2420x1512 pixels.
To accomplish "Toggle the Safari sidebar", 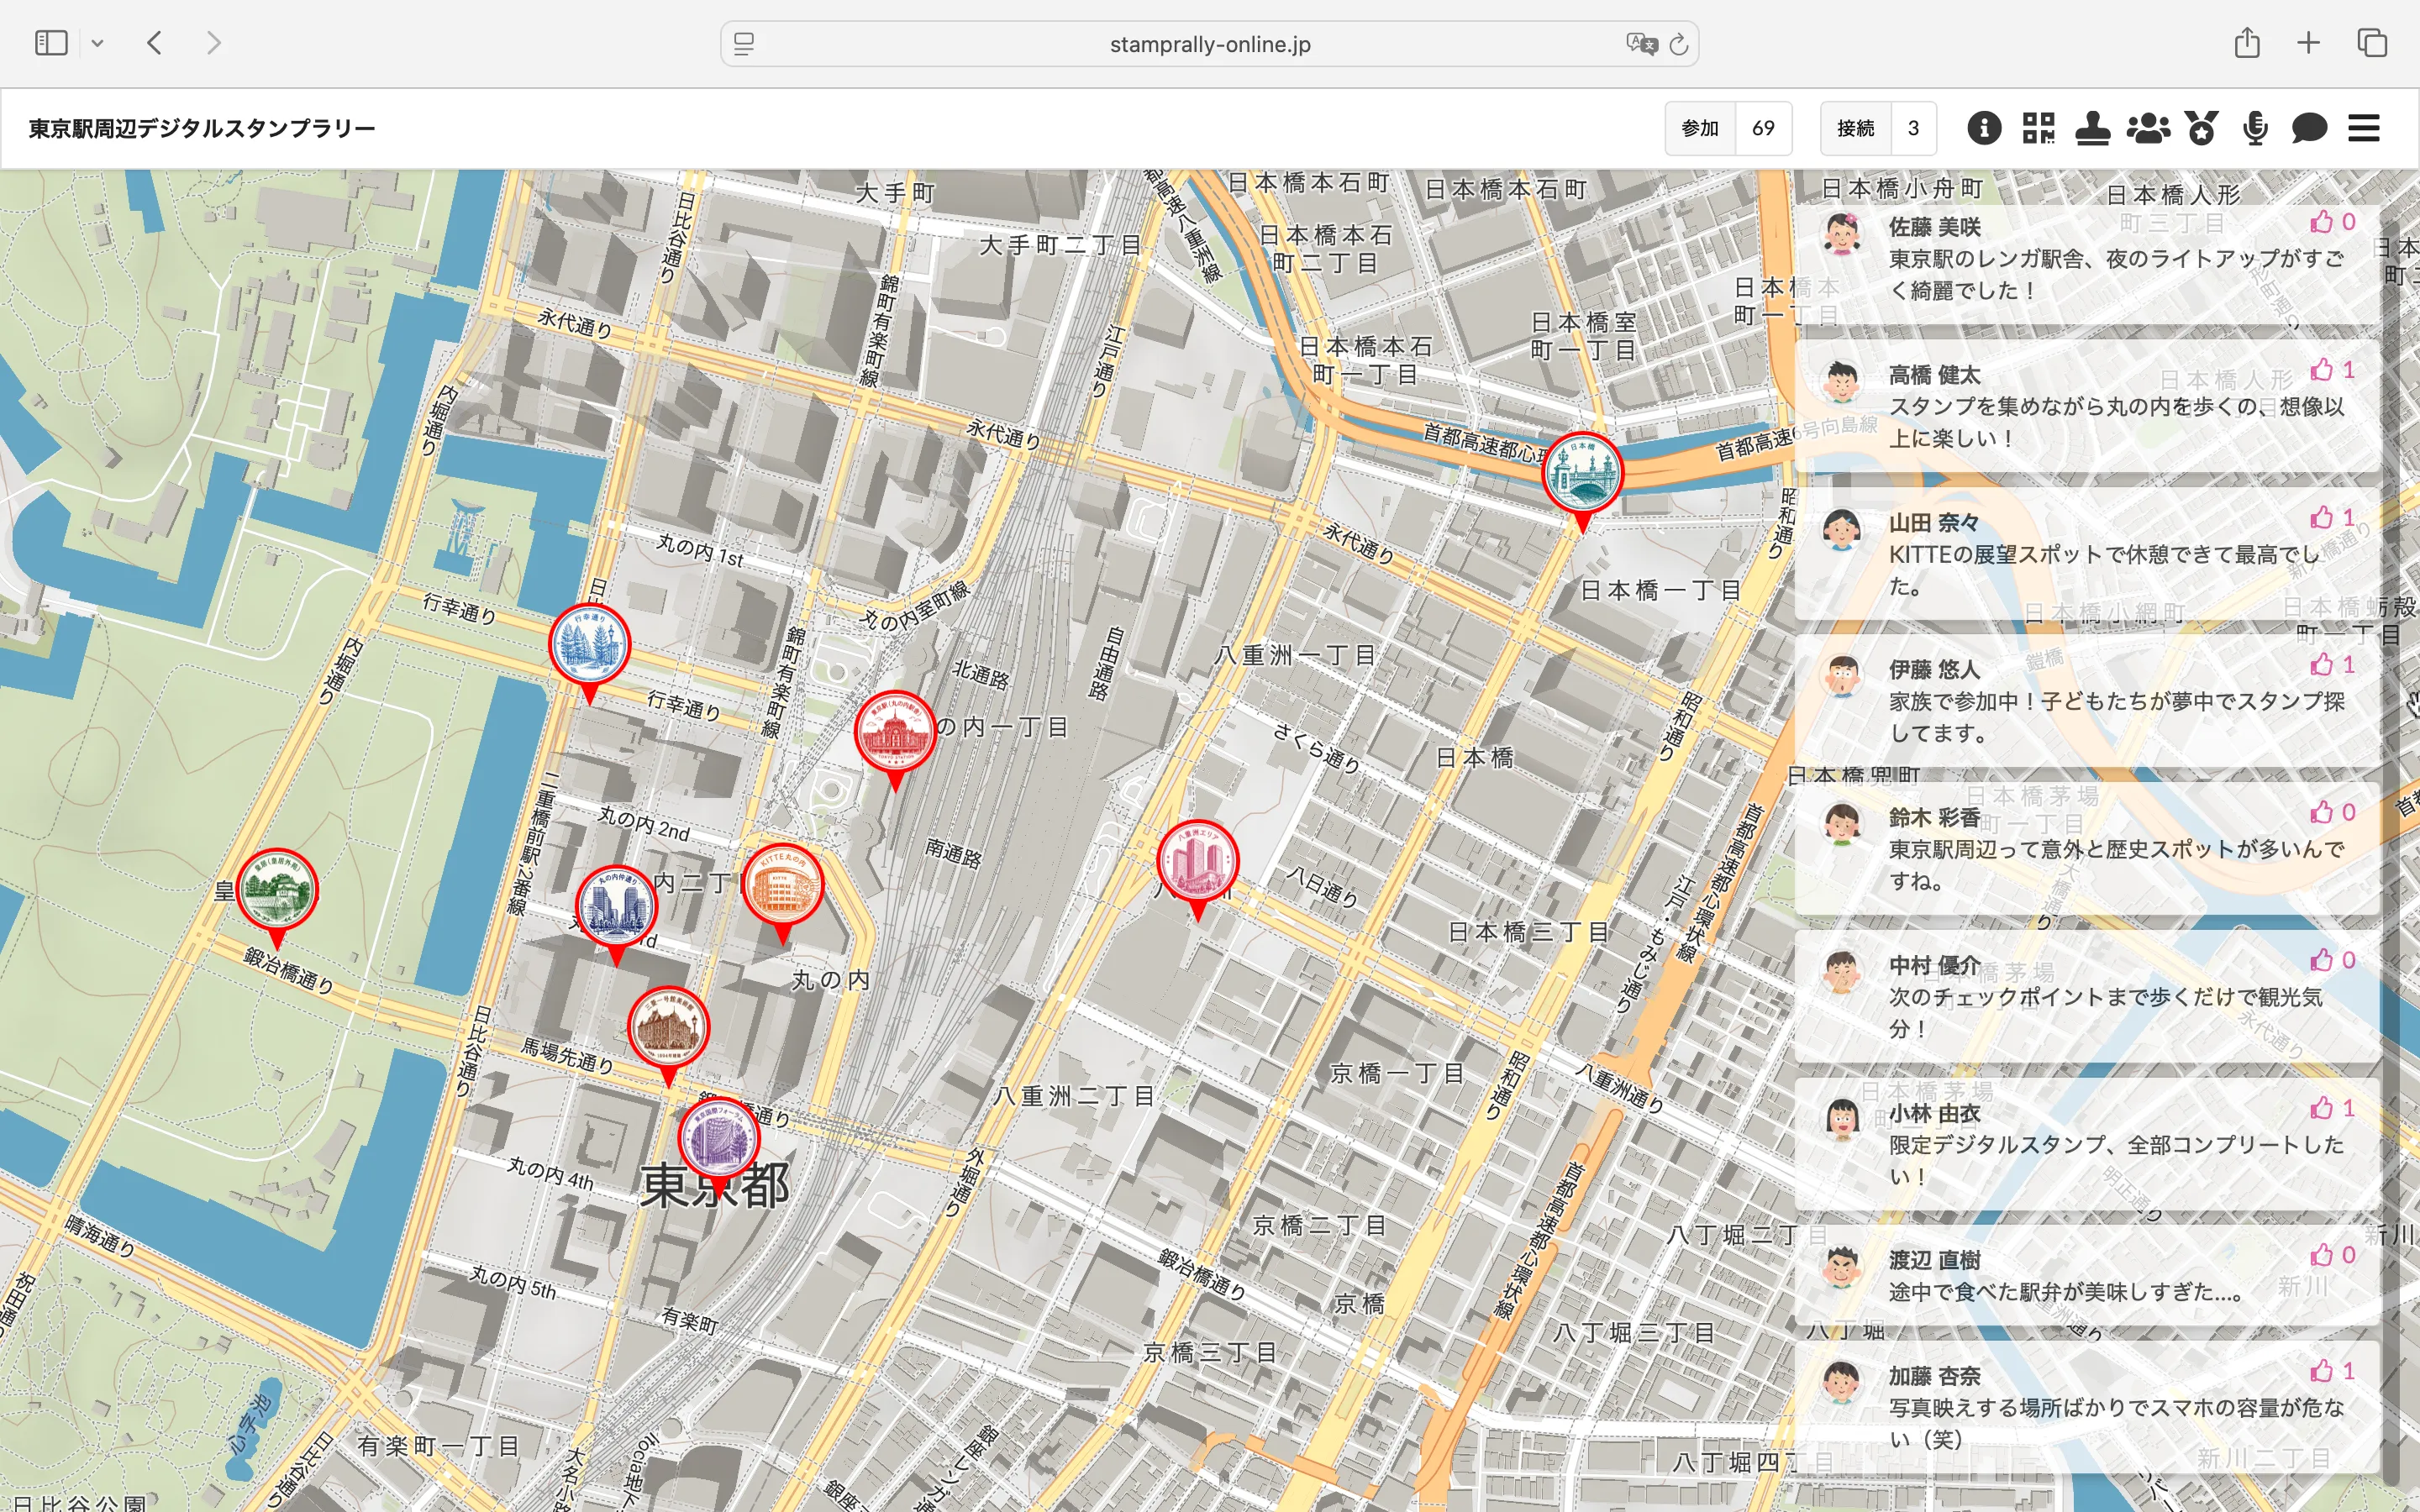I will 51,43.
